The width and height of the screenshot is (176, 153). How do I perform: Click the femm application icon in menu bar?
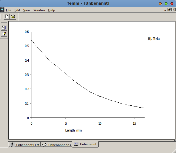(x=2, y=10)
